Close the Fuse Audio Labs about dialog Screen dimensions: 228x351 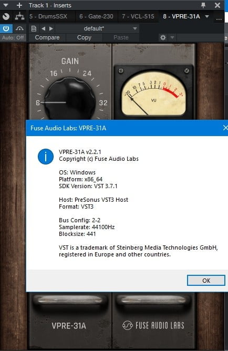click(225, 128)
